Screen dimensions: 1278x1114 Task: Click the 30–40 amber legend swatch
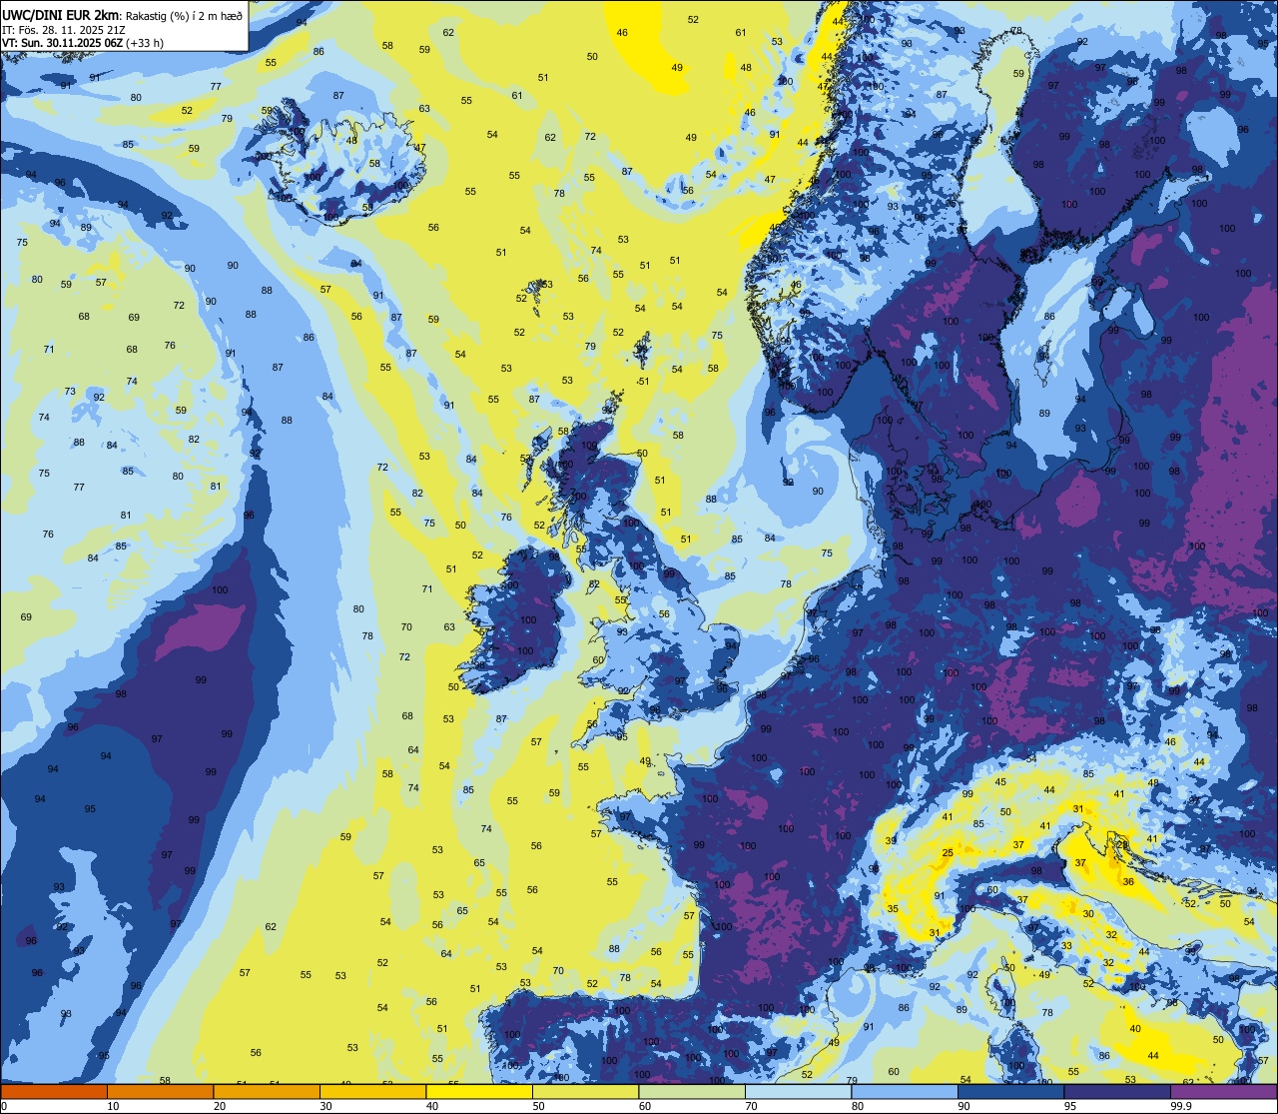372,1091
